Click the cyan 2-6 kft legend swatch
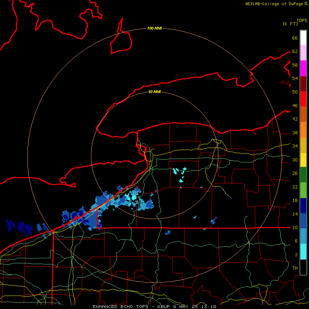The image size is (309, 309). coord(303,252)
